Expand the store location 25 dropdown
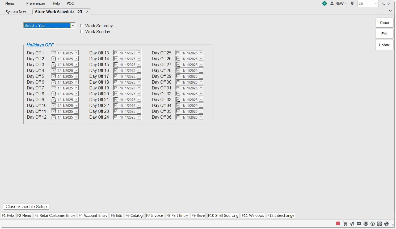Screen dimensions: 396x229 coord(375,3)
